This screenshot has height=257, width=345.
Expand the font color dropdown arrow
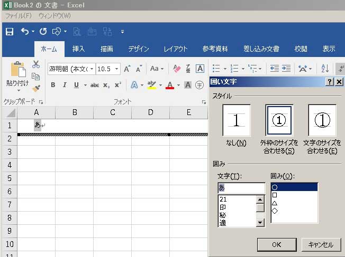[x=178, y=85]
